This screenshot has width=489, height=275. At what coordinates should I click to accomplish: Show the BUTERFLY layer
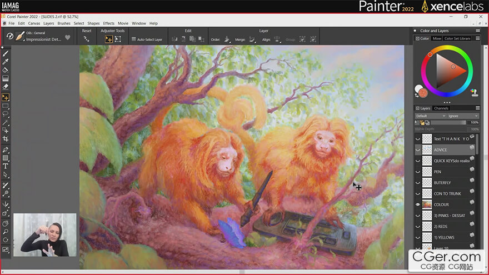[418, 183]
